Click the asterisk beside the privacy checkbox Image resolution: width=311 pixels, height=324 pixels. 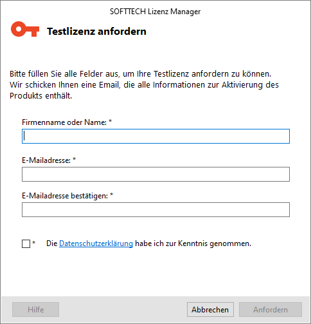pos(33,243)
